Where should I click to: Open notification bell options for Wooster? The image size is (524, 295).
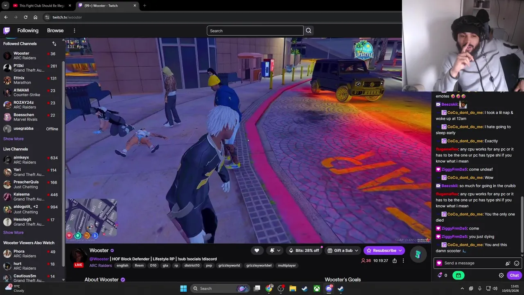click(x=275, y=250)
